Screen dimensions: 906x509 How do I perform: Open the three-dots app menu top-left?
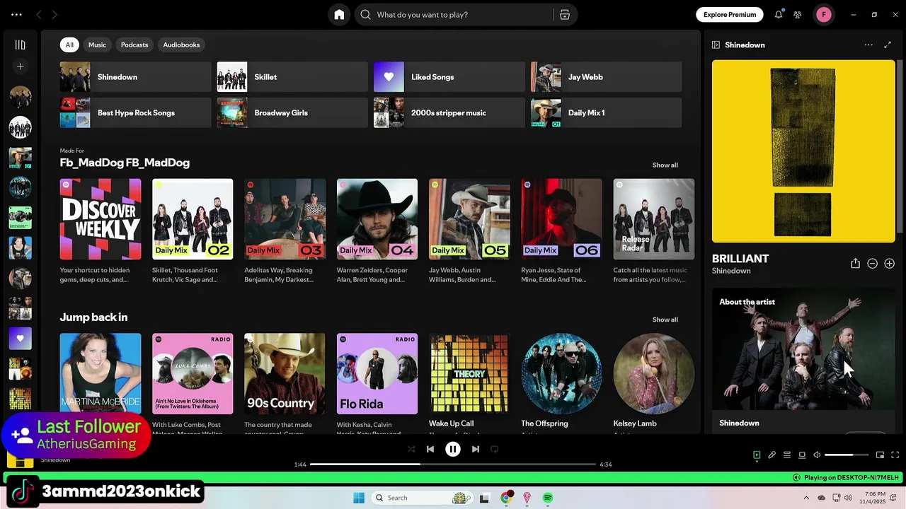click(x=16, y=14)
